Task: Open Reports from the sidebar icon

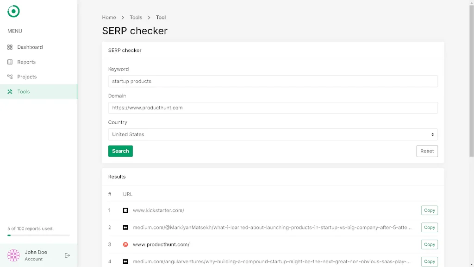Action: point(10,62)
